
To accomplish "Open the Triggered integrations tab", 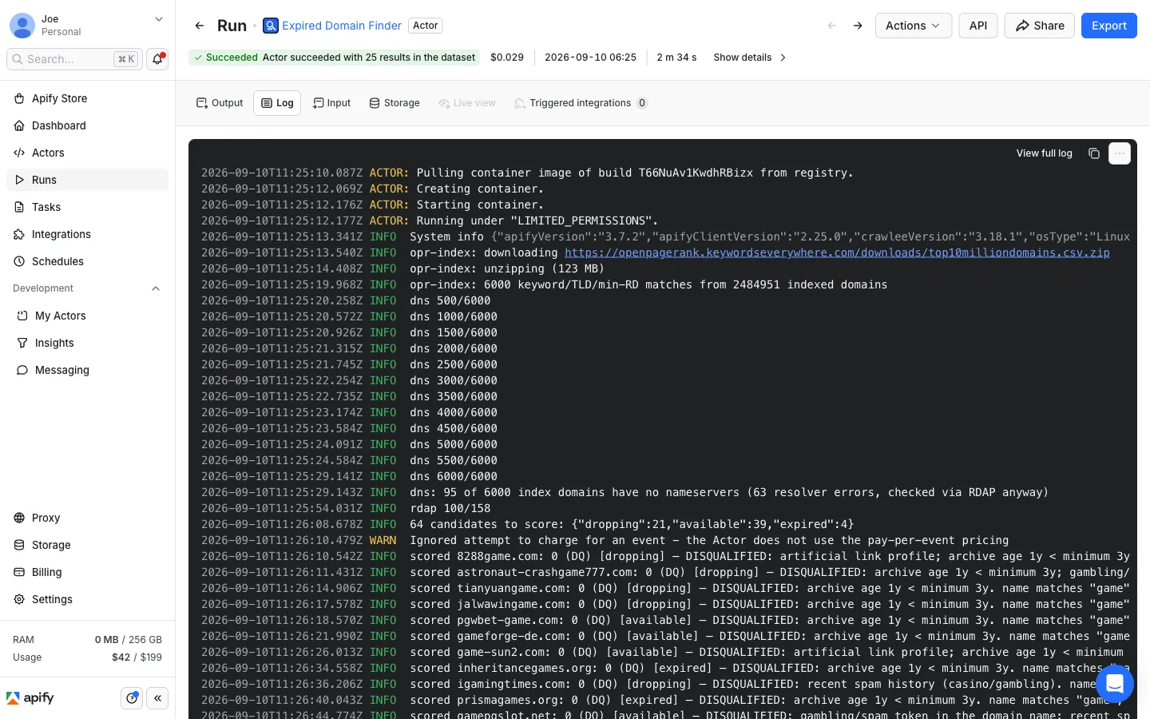I will pos(581,103).
